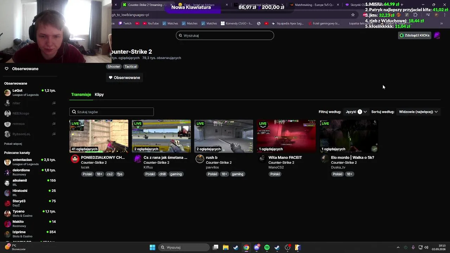Open liquipedia Apex Legends bookmark
This screenshot has width=450, height=253.
pos(287,24)
